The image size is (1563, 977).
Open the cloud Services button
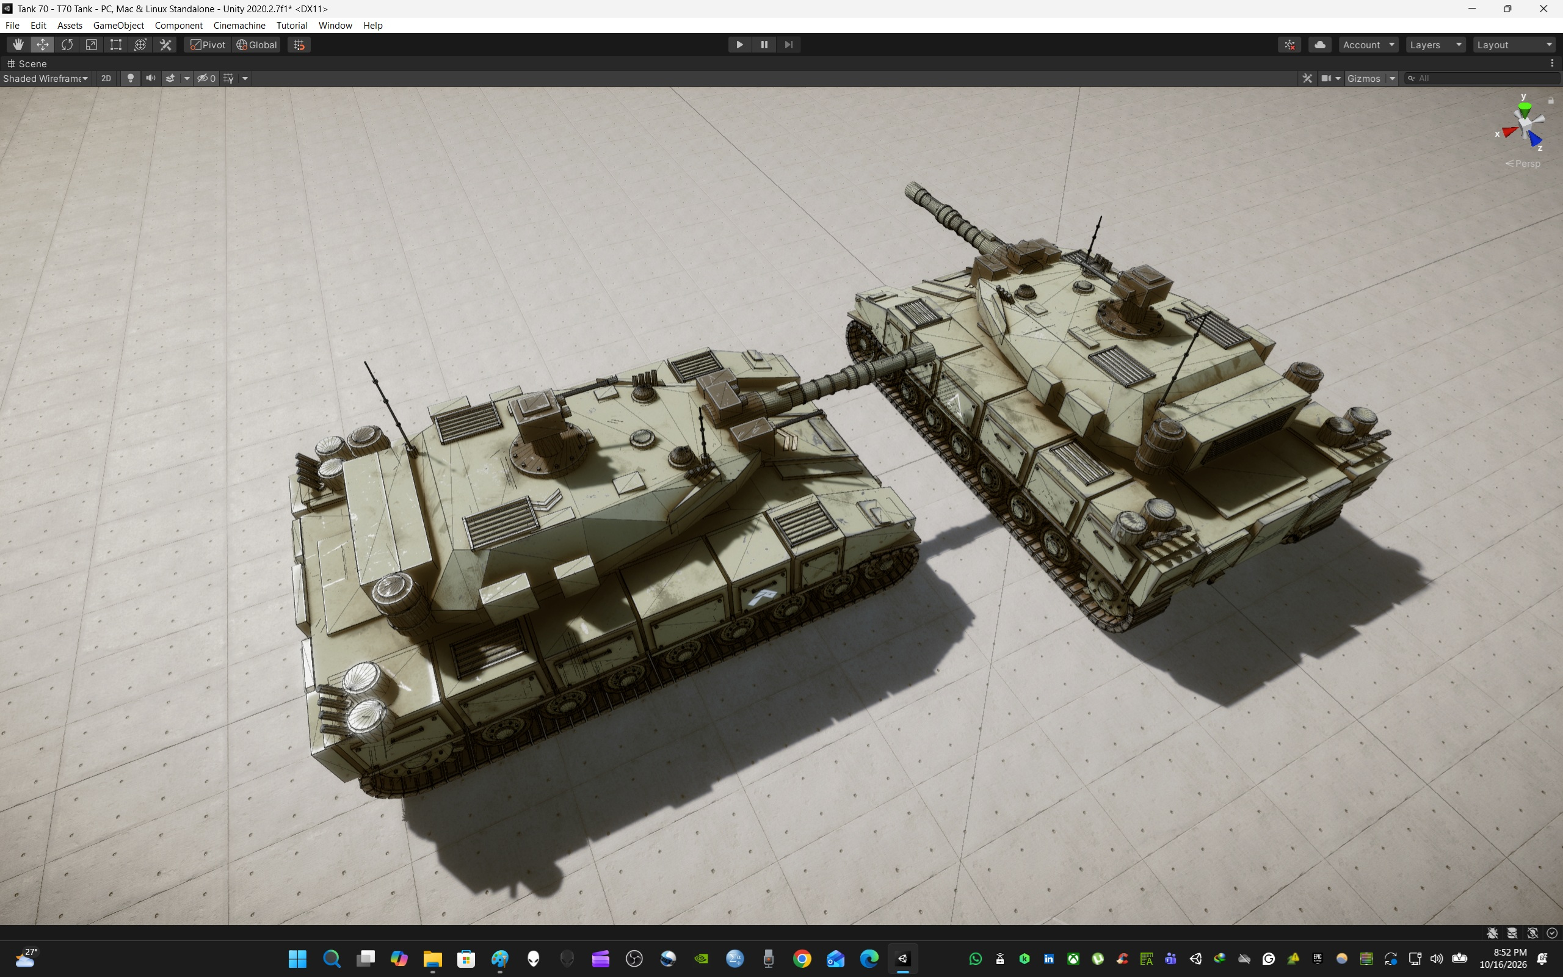[1320, 45]
